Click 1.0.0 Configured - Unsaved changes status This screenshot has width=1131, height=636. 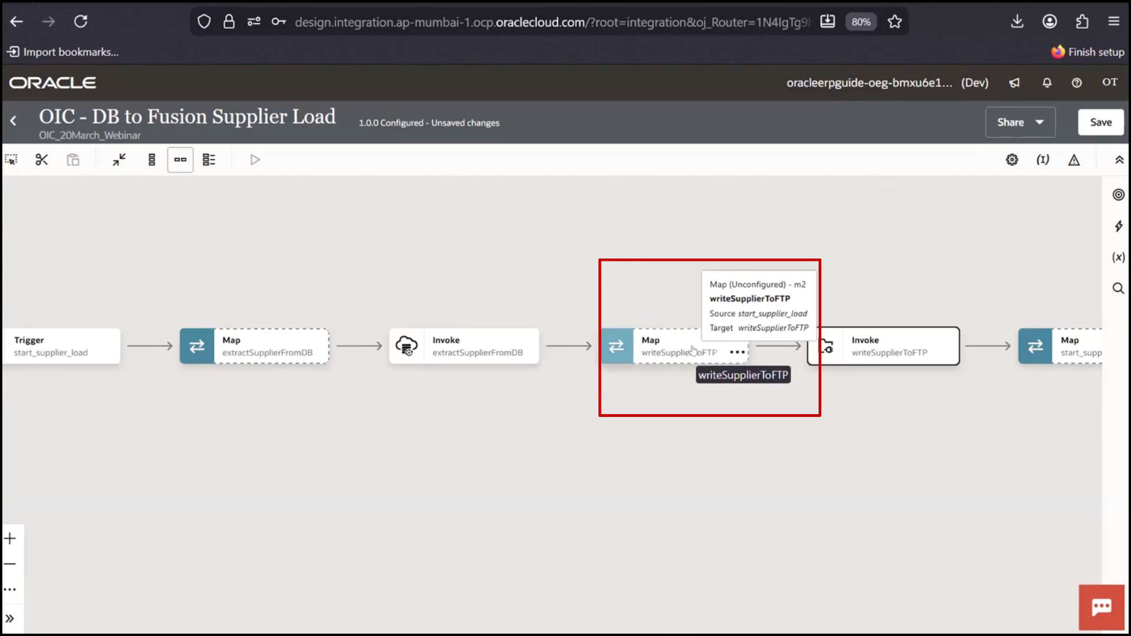point(429,123)
